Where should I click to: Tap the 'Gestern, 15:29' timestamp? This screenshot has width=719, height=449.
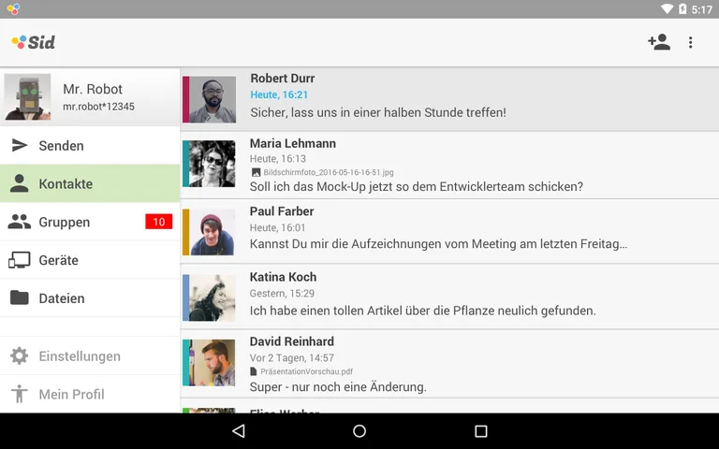(x=282, y=293)
